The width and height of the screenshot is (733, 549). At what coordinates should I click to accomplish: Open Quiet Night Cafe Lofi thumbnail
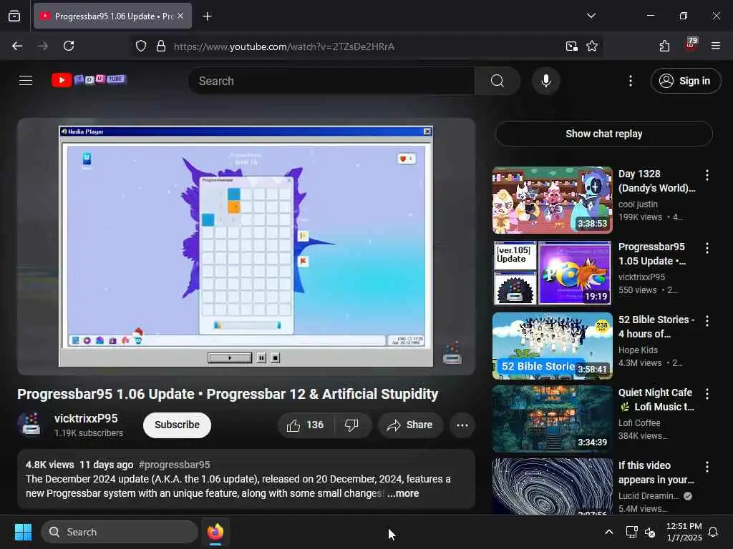[552, 418]
